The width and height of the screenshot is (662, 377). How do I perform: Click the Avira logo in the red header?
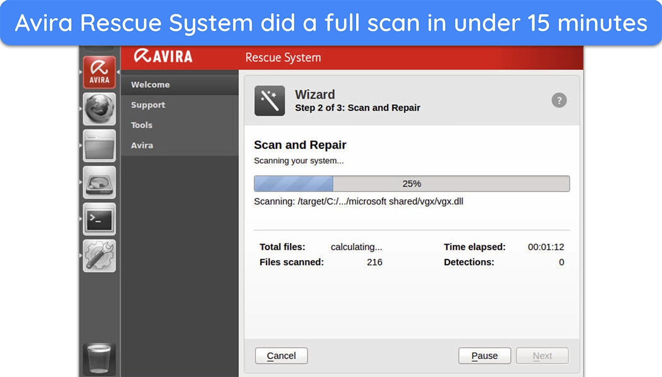163,57
